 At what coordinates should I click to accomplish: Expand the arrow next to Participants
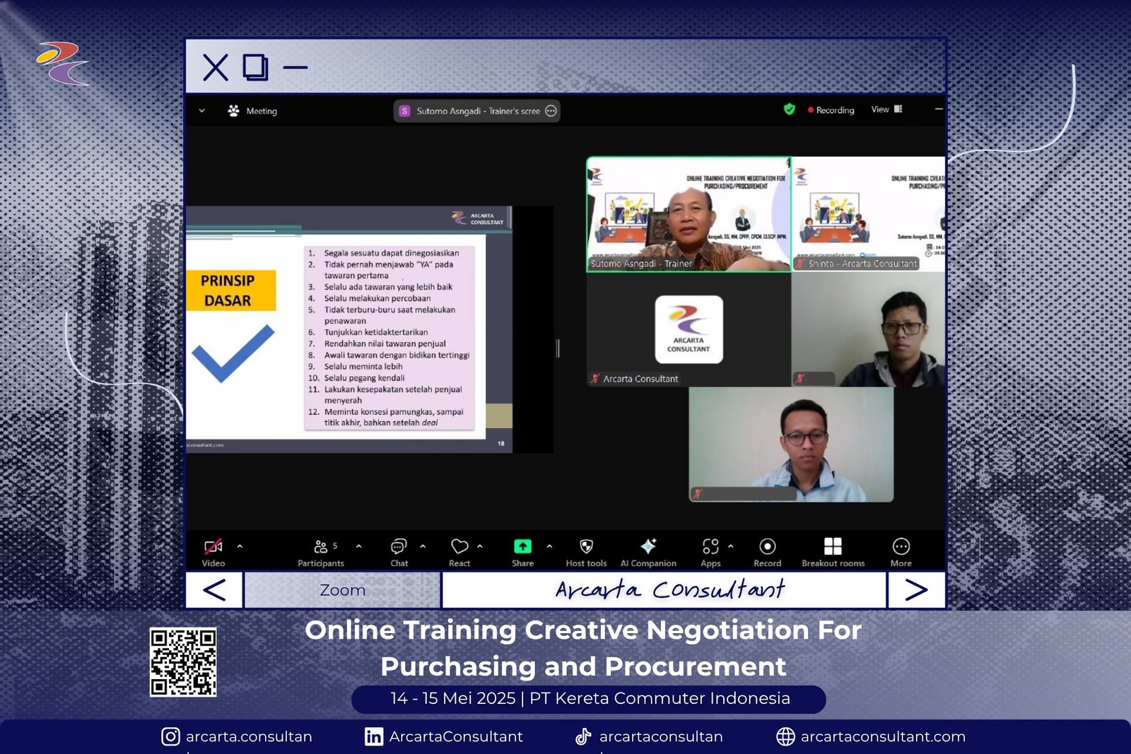tap(359, 546)
